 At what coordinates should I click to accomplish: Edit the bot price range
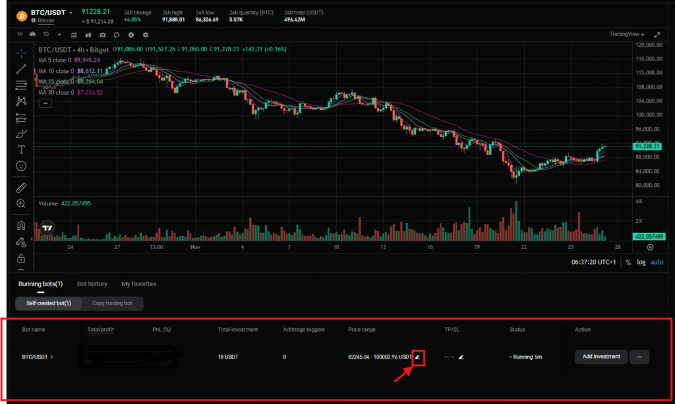pos(417,357)
